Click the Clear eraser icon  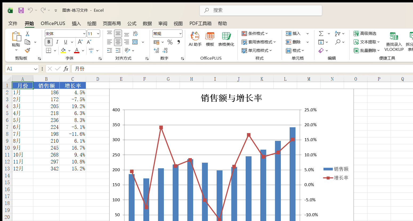coord(321,50)
